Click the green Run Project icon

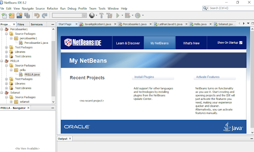[118, 16]
